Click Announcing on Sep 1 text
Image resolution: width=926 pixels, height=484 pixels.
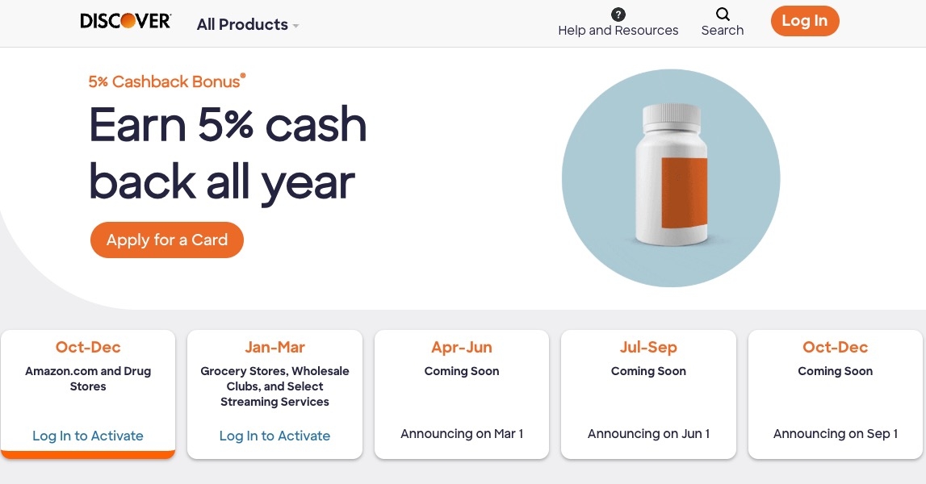point(835,433)
